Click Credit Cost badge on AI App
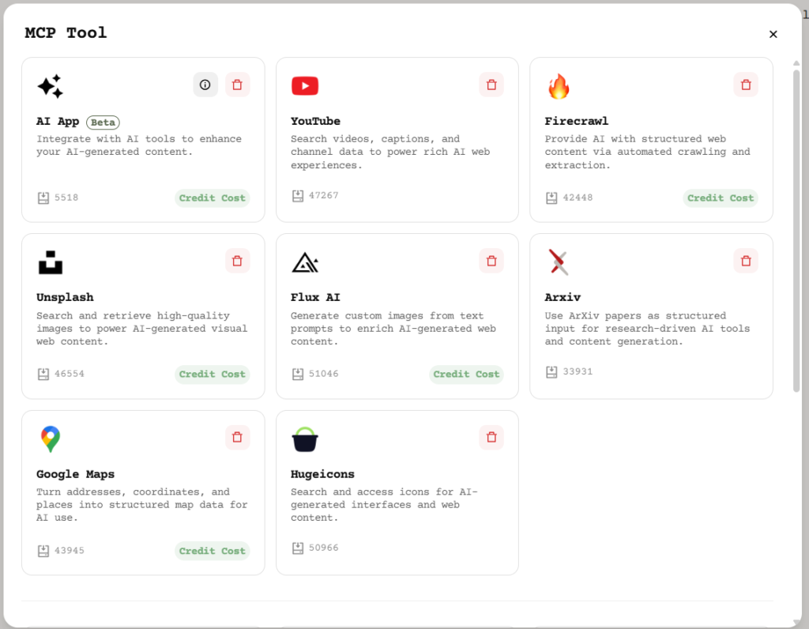The width and height of the screenshot is (809, 629). (x=212, y=198)
